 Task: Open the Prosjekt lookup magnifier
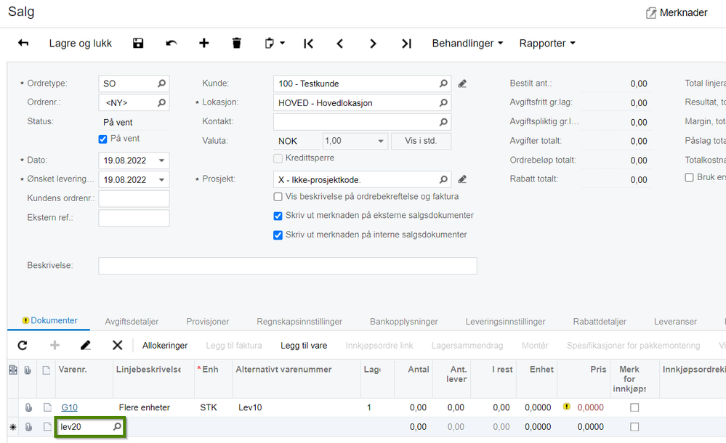[443, 179]
